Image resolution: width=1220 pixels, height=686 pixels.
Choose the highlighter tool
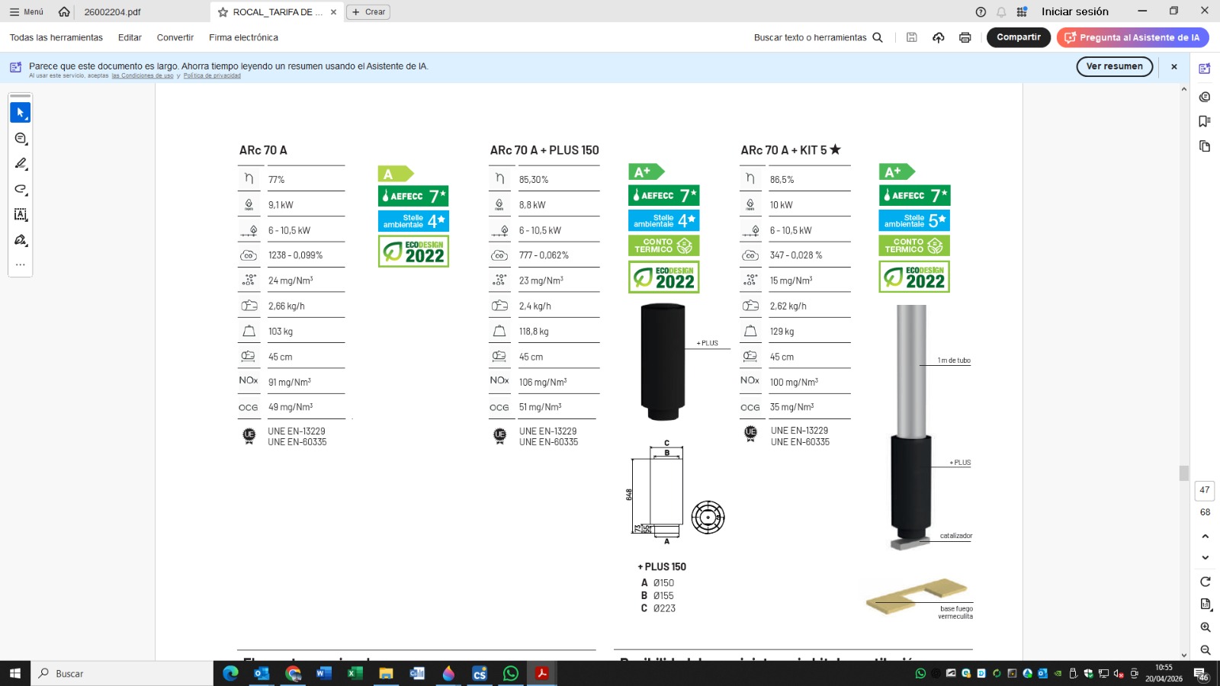coord(21,164)
